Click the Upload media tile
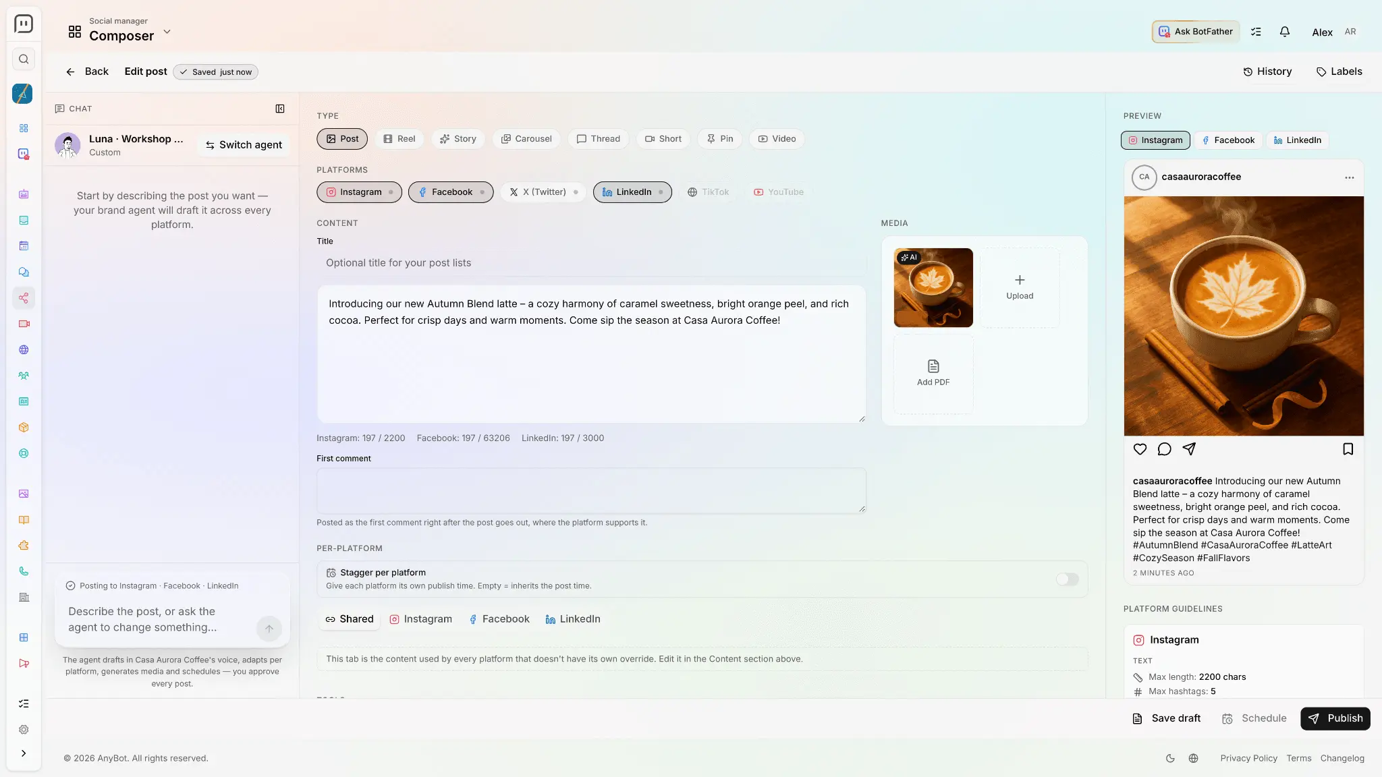 coord(1020,288)
